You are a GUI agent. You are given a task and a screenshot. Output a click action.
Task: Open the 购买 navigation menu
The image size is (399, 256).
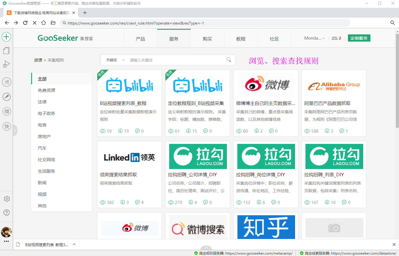[207, 39]
